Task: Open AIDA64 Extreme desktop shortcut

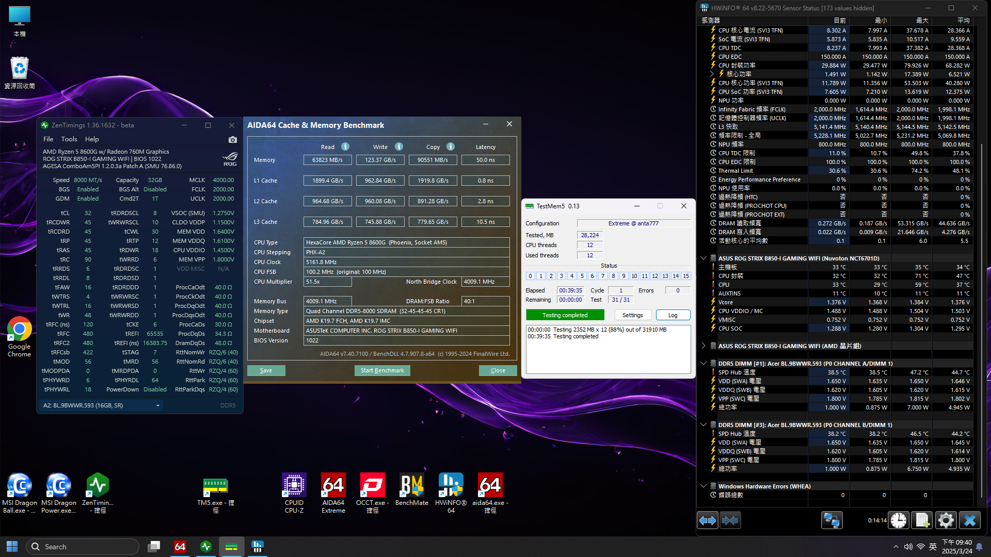Action: pos(333,494)
